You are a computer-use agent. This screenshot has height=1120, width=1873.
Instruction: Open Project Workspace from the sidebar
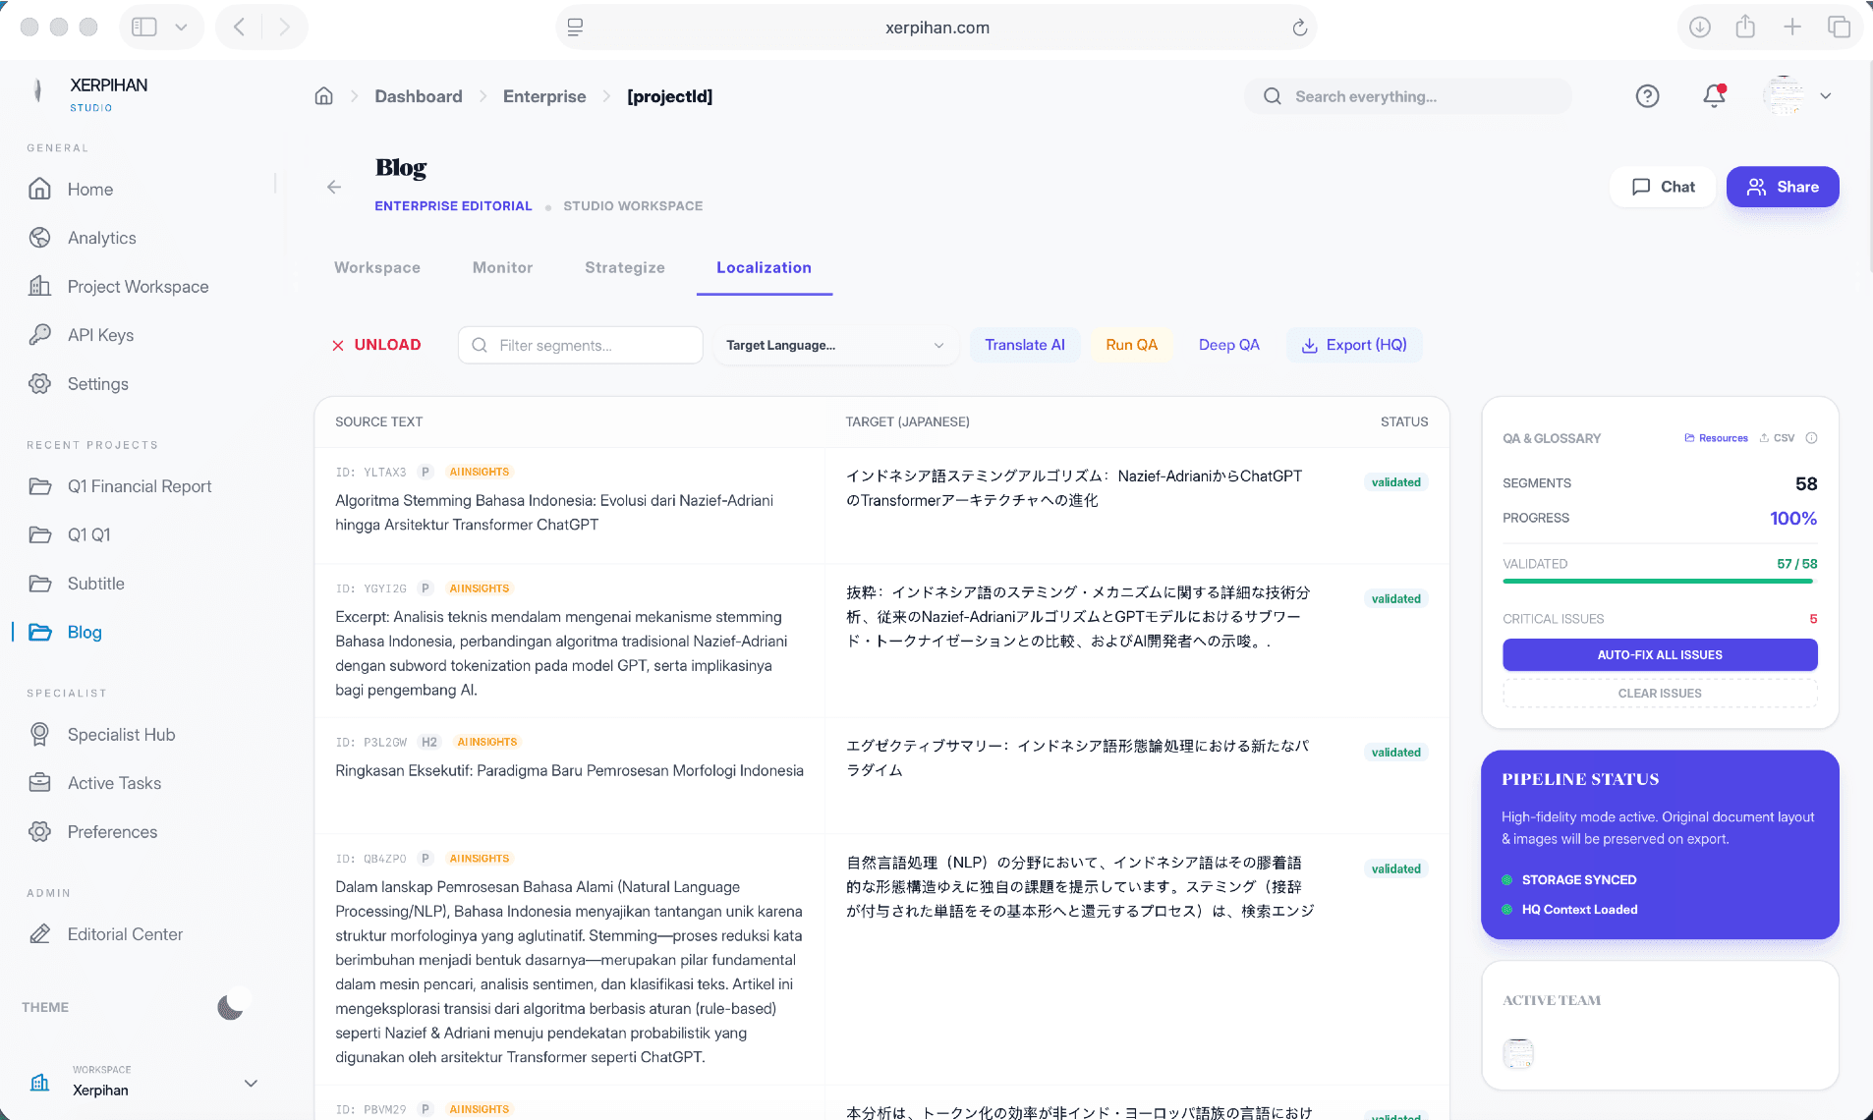[x=138, y=286]
